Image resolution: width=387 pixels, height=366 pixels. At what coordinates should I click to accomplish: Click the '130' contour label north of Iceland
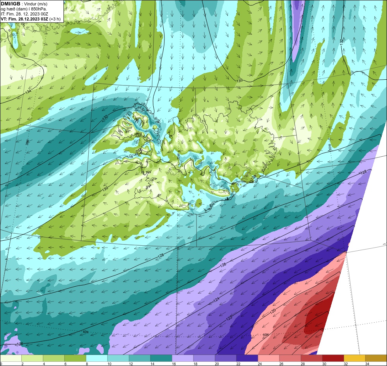[x=240, y=80]
